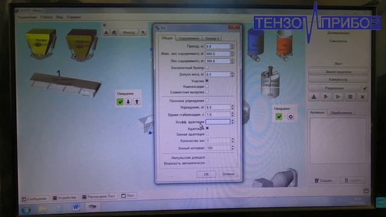
Task: Select the orange cylindrical tank
Action: 284,46
